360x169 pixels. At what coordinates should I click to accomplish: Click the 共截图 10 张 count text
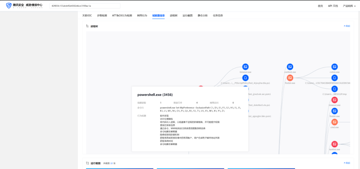(x=109, y=163)
